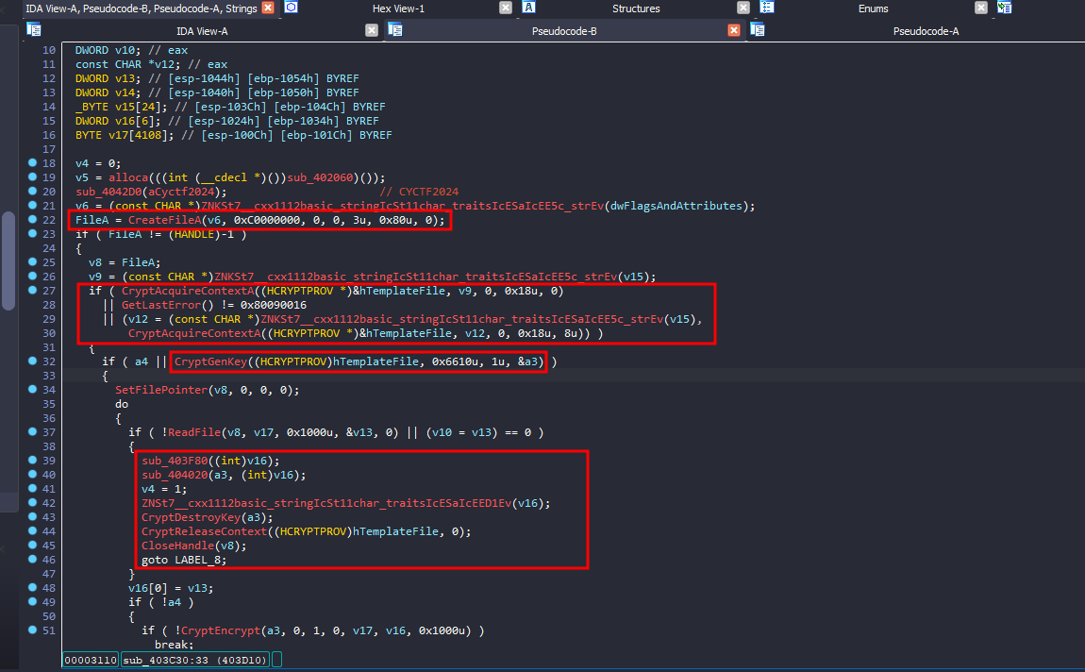
Task: Click the CryptGenKey function name
Action: [x=209, y=361]
